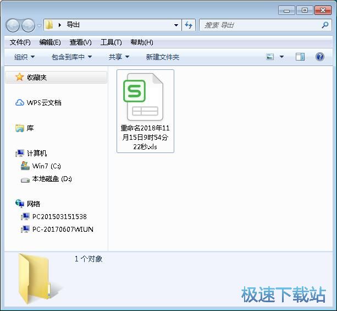
Task: Select PC-20170607WIUN network computer
Action: click(x=63, y=229)
